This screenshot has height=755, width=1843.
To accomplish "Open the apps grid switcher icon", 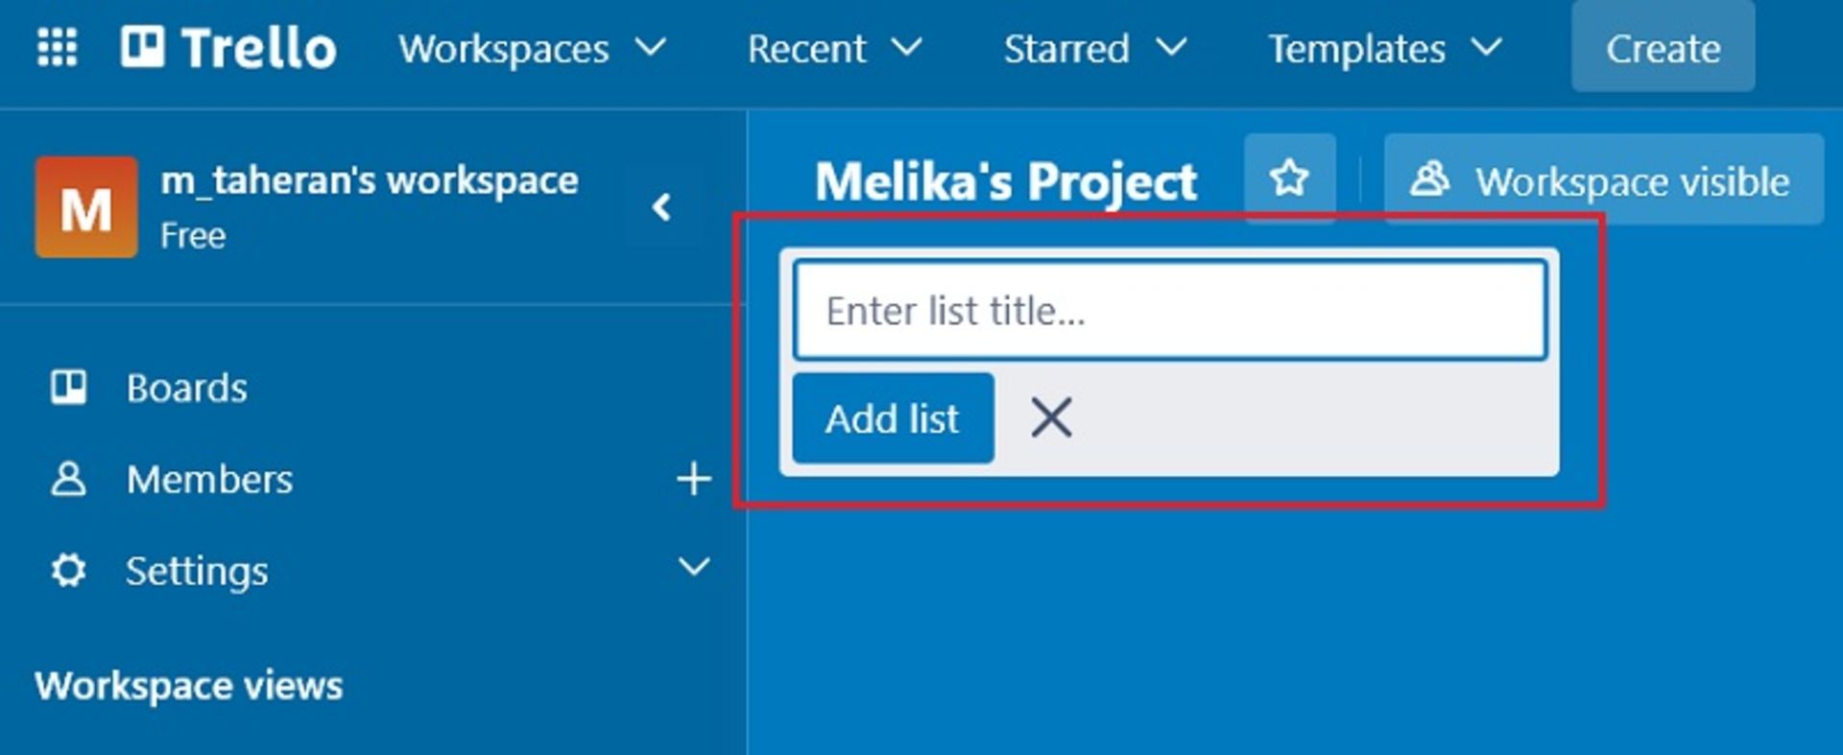I will (x=57, y=48).
